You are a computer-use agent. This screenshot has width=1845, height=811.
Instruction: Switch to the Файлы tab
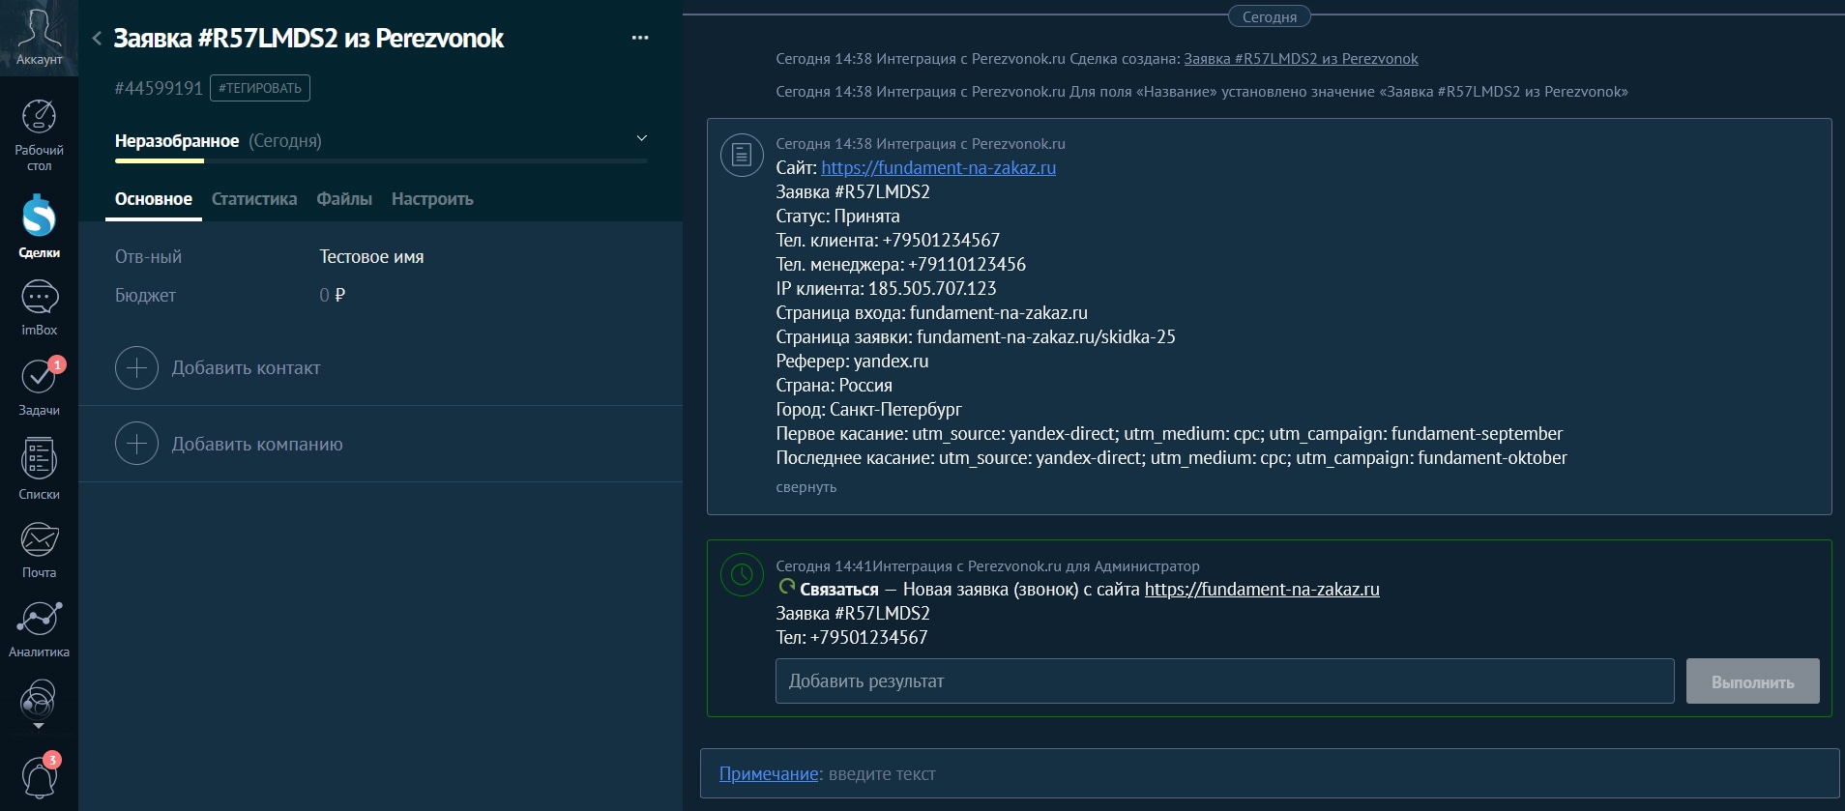[344, 199]
